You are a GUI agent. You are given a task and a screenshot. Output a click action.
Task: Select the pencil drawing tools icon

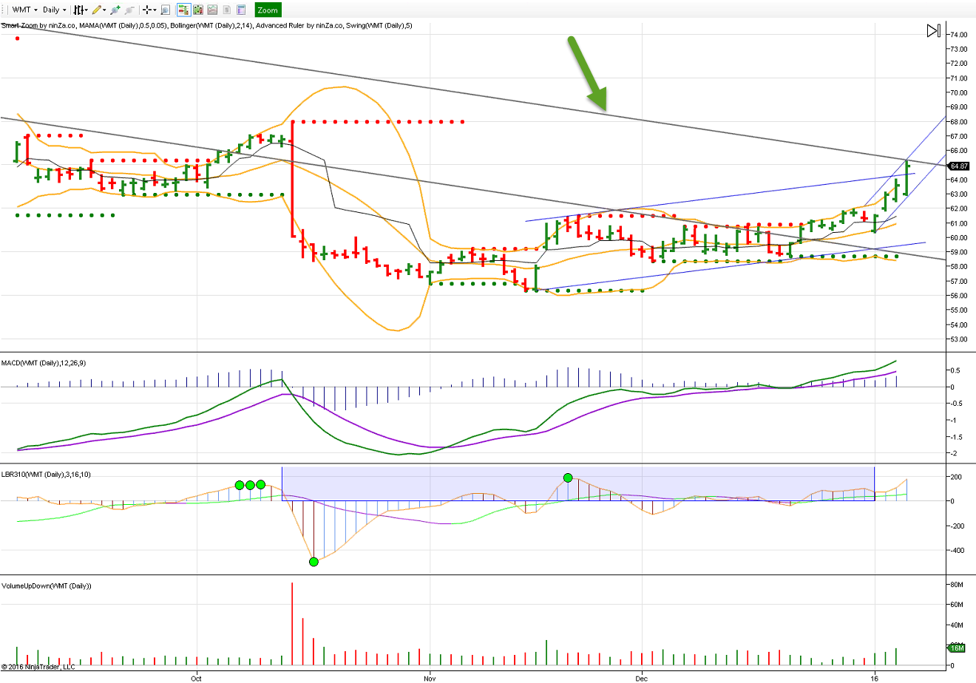point(96,10)
